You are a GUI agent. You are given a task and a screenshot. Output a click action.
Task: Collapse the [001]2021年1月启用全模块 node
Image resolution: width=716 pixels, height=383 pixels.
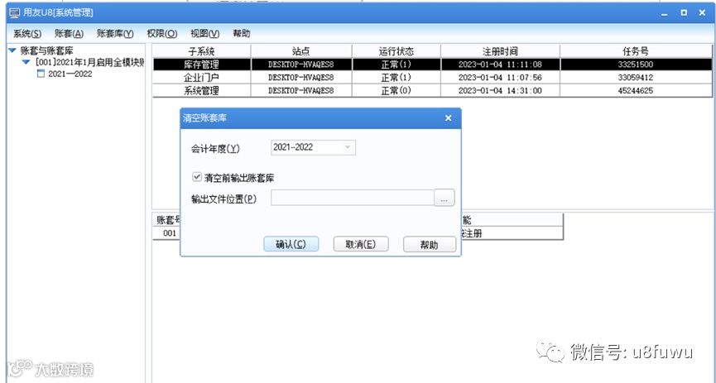click(26, 62)
